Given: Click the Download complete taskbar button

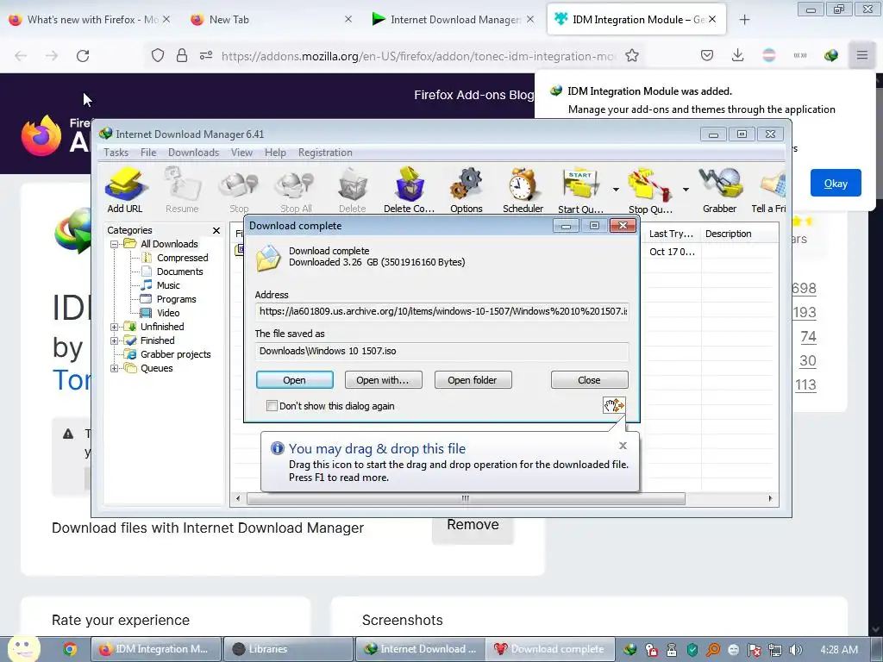Looking at the screenshot, I should [549, 649].
